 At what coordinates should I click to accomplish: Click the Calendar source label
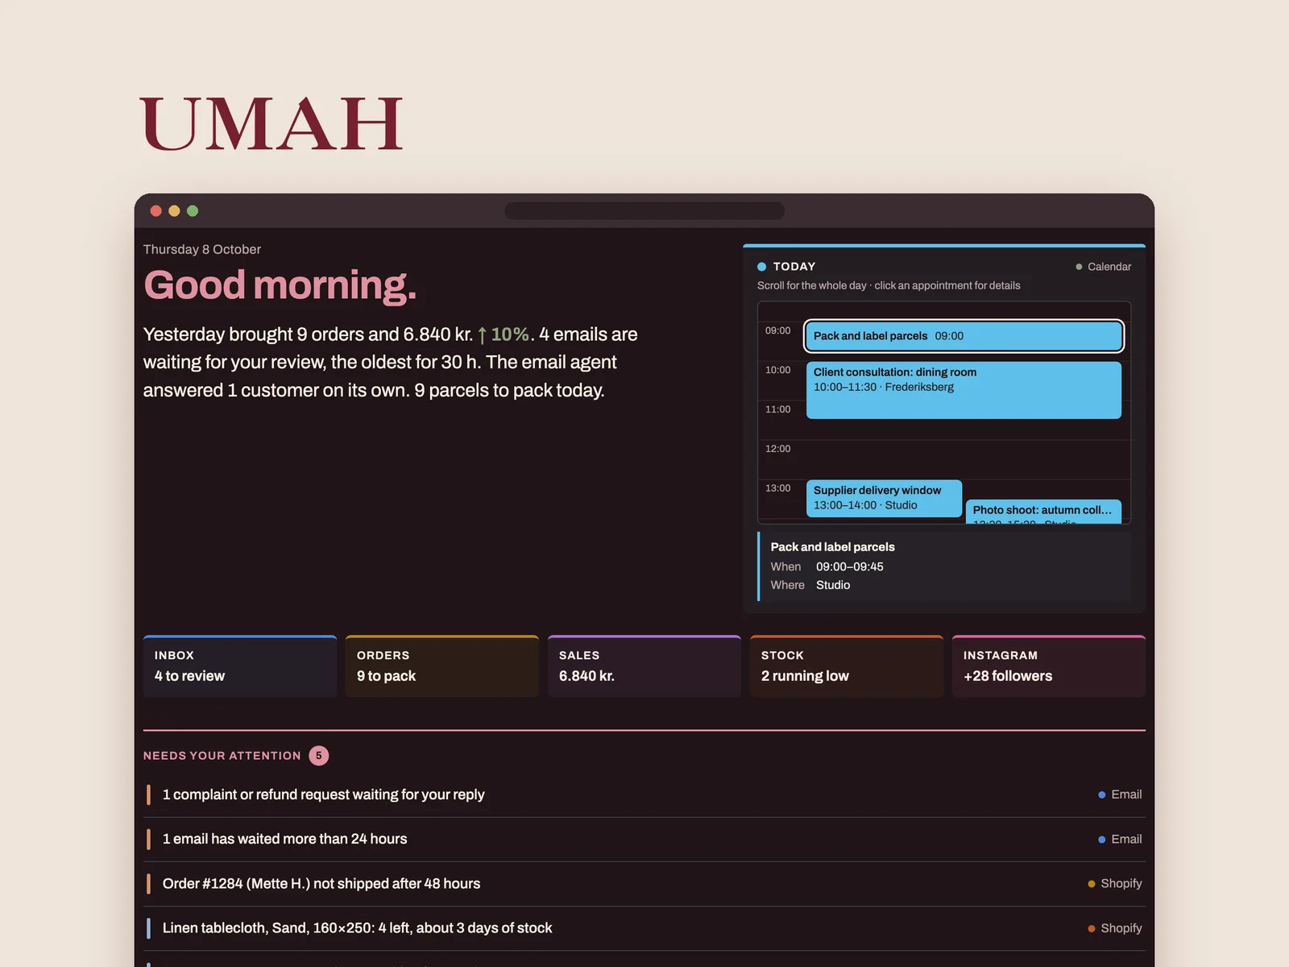pyautogui.click(x=1103, y=267)
